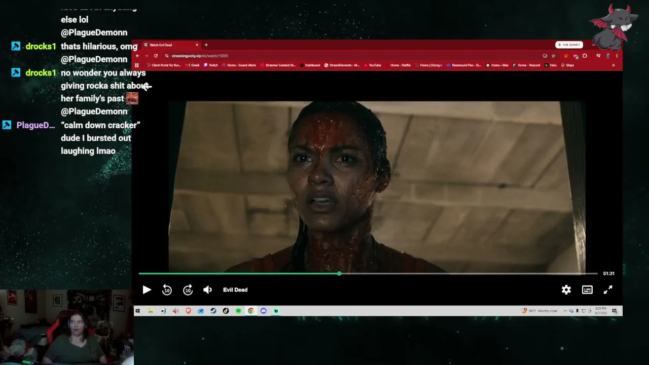Skip forward 10 seconds in the video
The image size is (649, 365).
click(188, 290)
